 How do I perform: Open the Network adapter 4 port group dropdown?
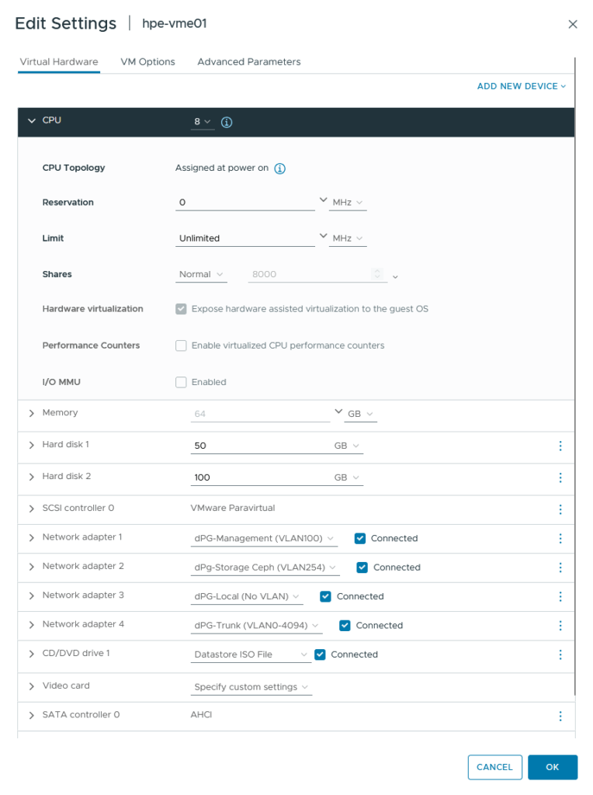pyautogui.click(x=257, y=626)
